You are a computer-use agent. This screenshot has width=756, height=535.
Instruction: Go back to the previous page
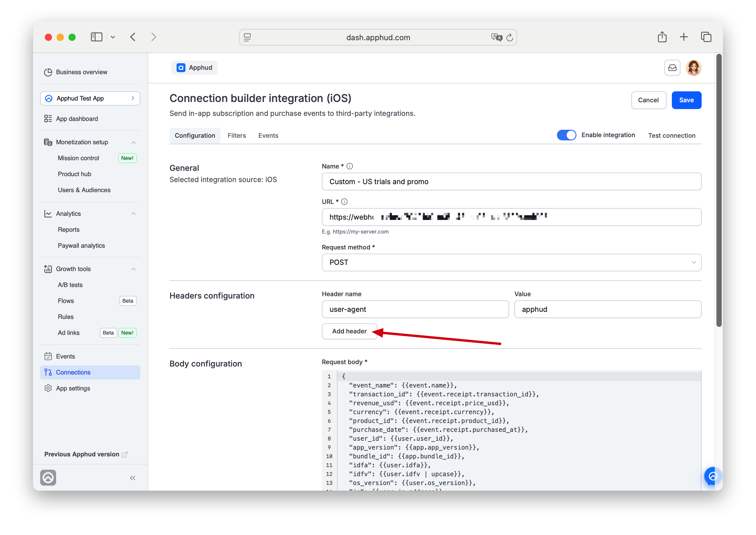pyautogui.click(x=133, y=37)
